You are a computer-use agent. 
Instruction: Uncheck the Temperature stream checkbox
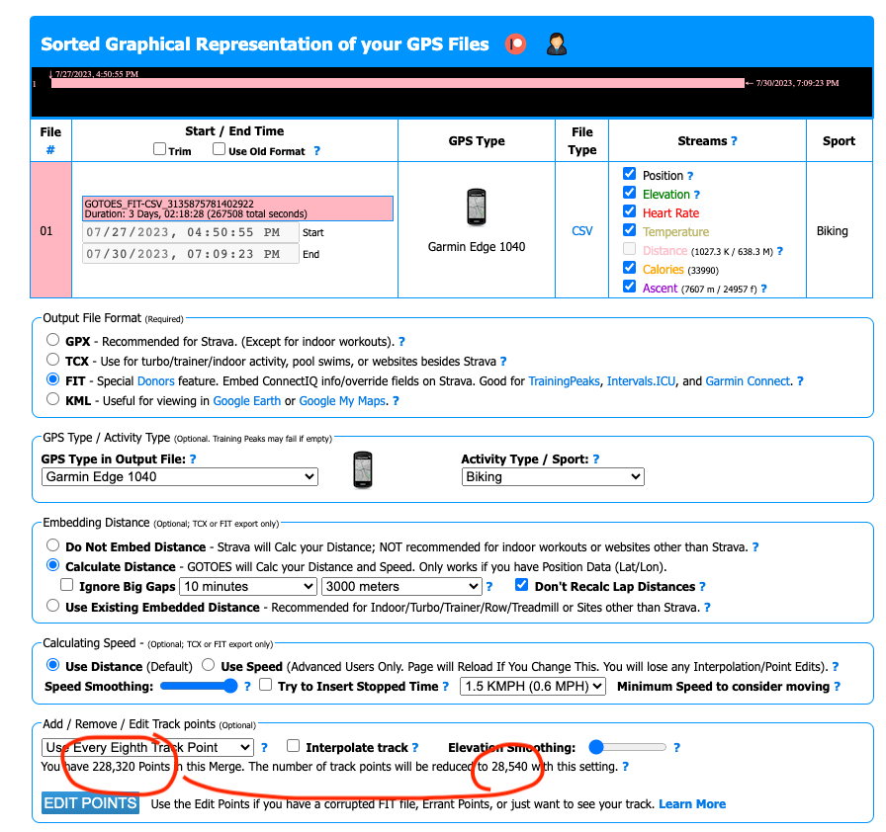(630, 230)
